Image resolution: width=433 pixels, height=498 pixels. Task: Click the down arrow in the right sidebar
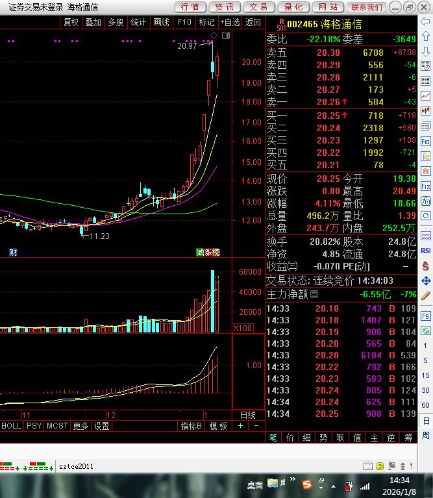click(x=425, y=51)
